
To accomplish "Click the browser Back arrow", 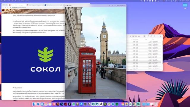I will tap(3, 8).
